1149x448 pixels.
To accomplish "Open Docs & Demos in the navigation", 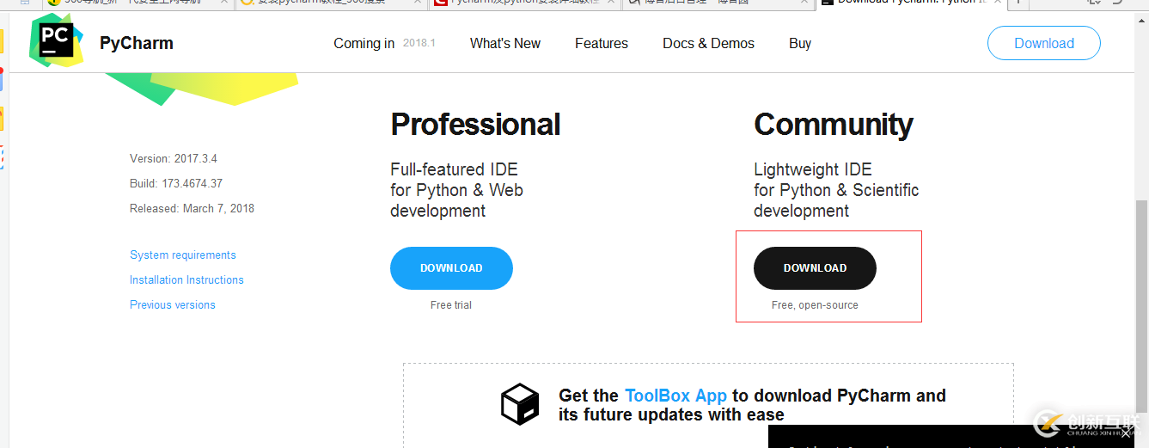I will 708,43.
